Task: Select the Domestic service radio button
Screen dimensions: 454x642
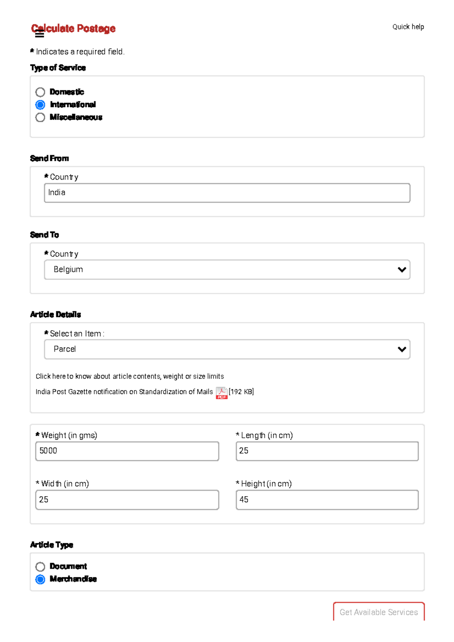Action: tap(40, 92)
